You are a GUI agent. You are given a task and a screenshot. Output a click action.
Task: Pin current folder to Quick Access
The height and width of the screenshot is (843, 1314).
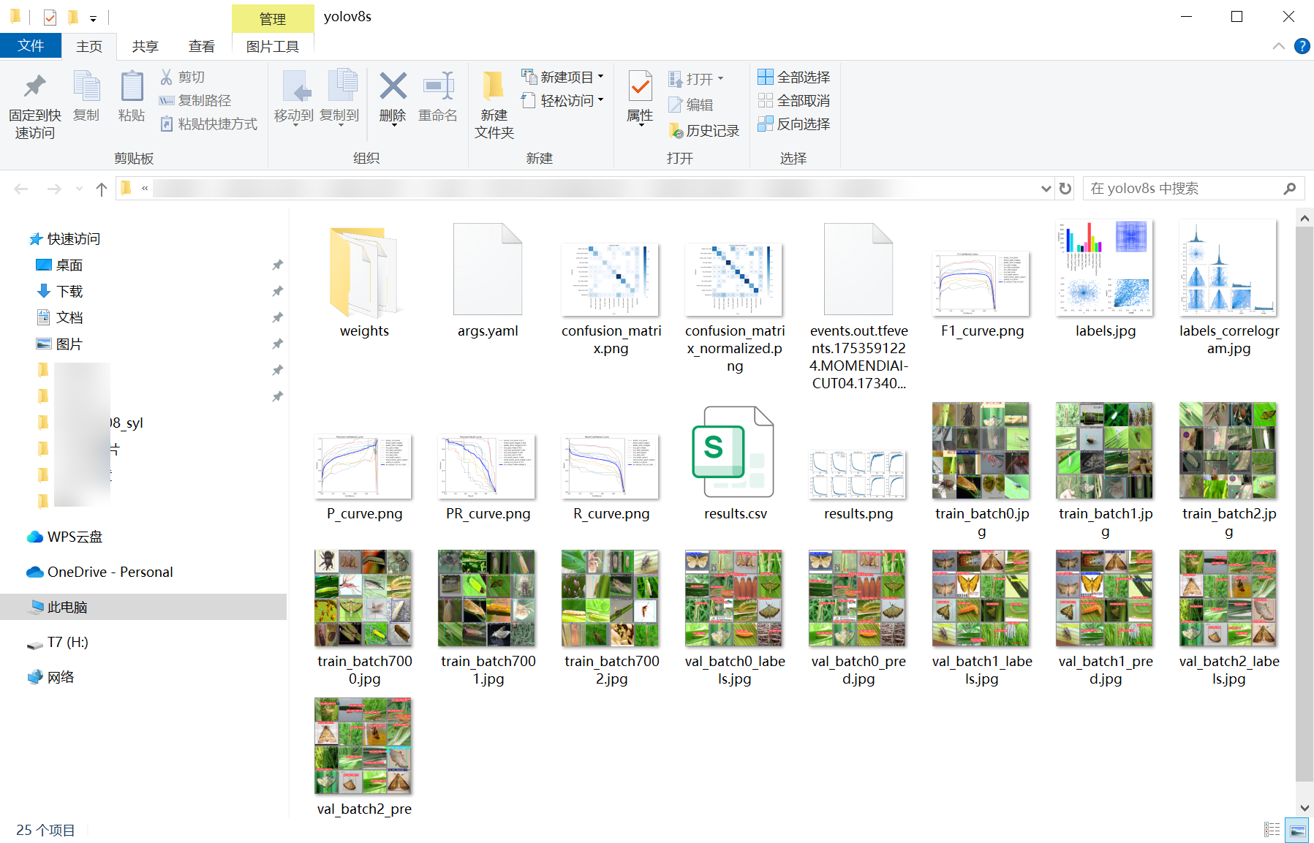tap(33, 101)
